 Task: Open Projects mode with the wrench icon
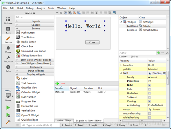8,59
